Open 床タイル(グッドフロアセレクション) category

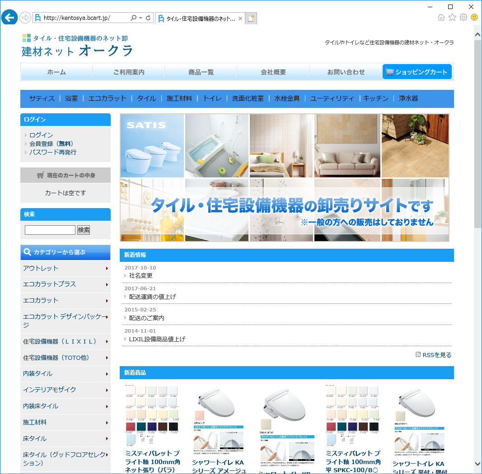pyautogui.click(x=66, y=459)
